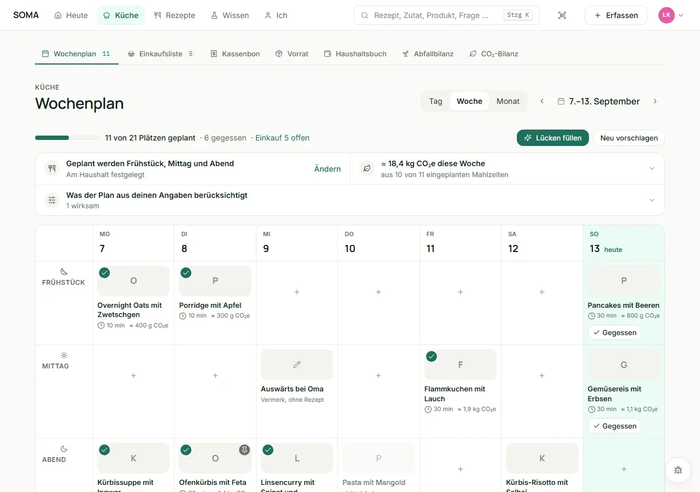Go to next week arrow
The width and height of the screenshot is (700, 492).
click(655, 101)
